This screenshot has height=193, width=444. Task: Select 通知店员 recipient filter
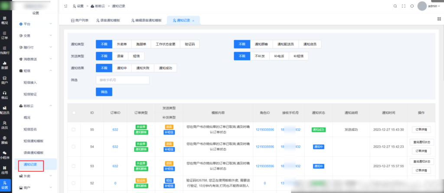click(310, 44)
